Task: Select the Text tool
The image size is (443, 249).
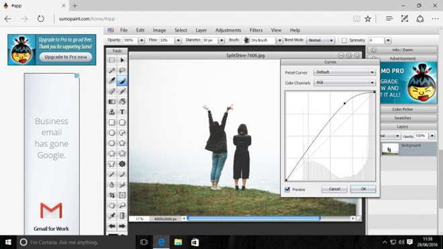Action: click(x=122, y=112)
